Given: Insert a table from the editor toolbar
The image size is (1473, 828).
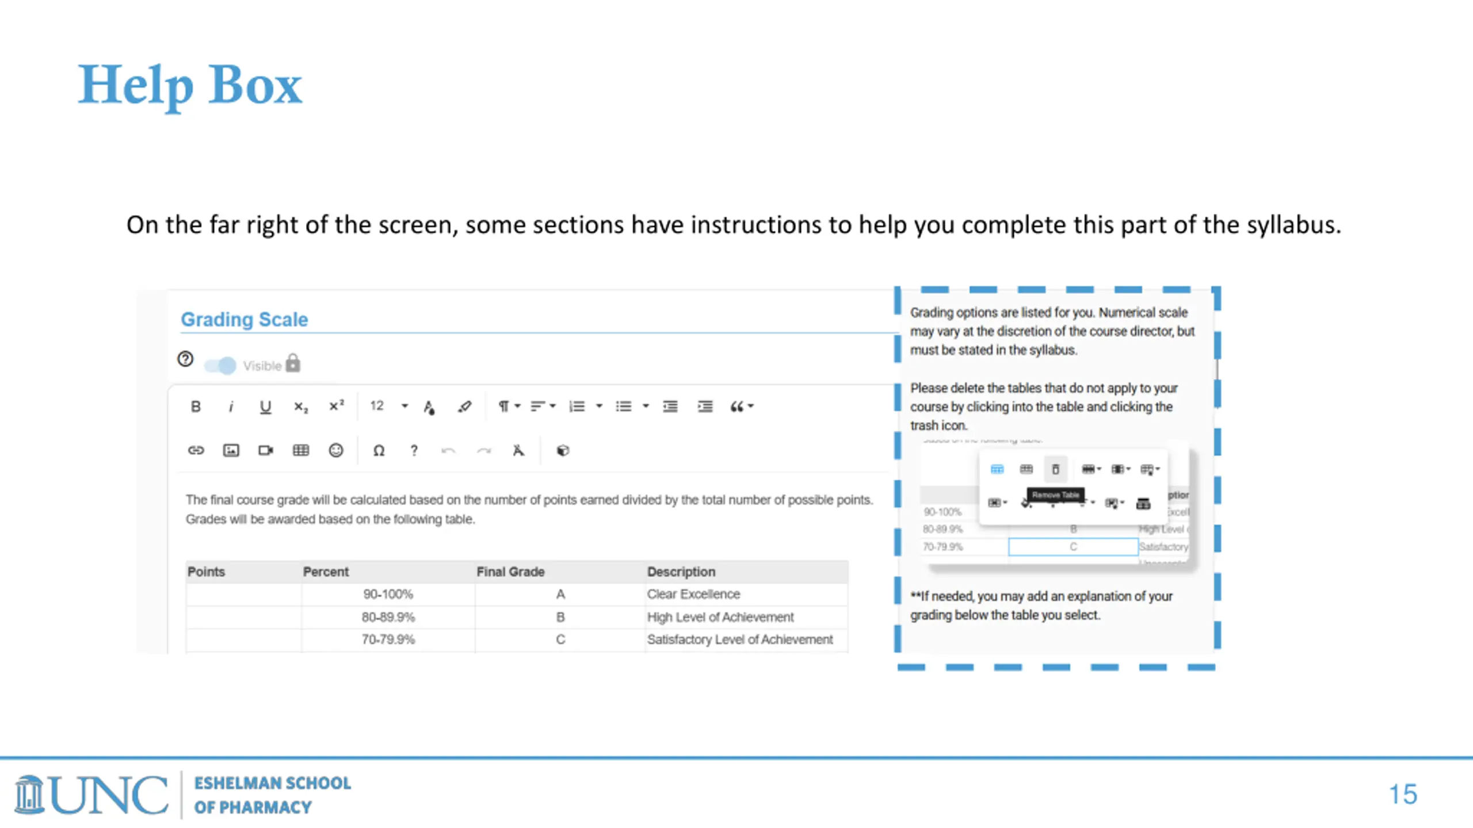Looking at the screenshot, I should pos(301,450).
